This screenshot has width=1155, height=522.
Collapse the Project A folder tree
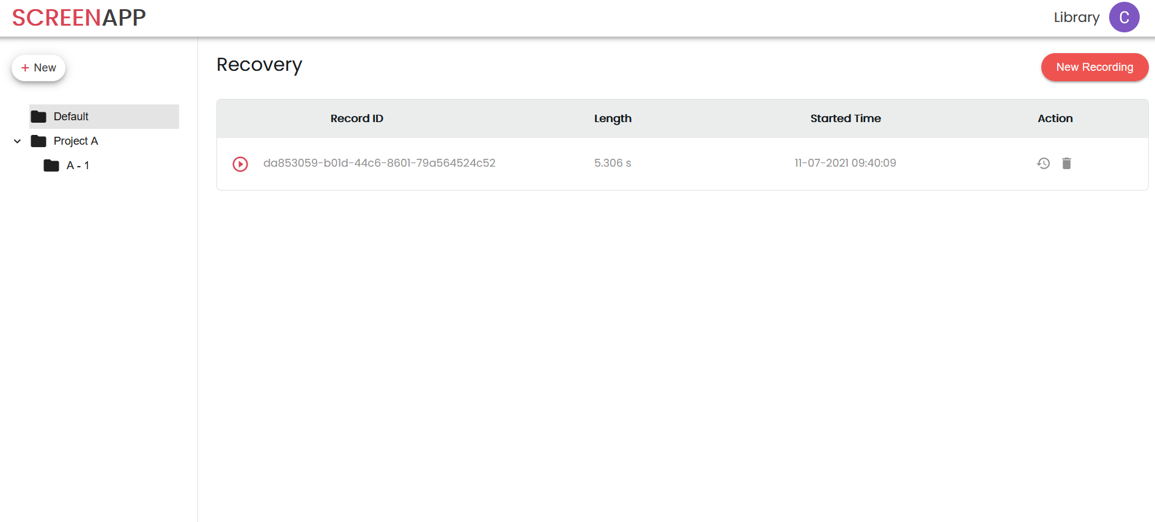point(17,141)
